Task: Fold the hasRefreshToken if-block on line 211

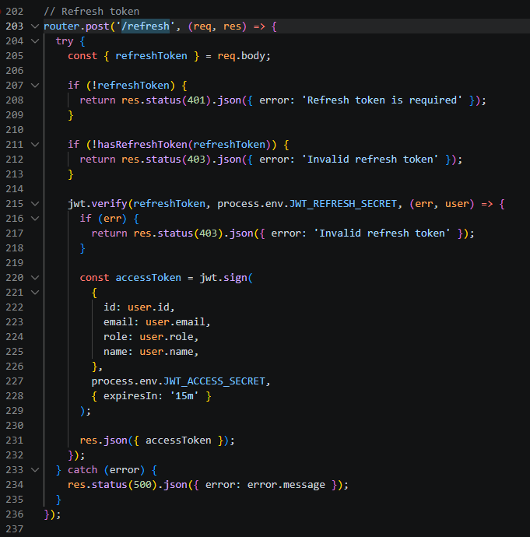Action: tap(34, 145)
